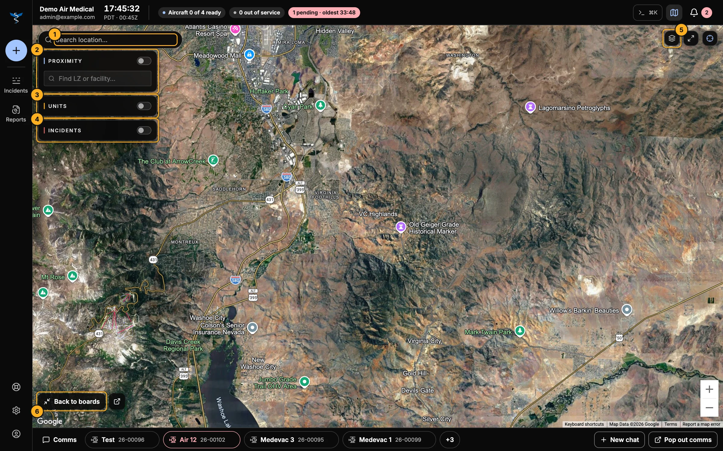
Task: Focus the Find LZ or facility field
Action: point(98,78)
